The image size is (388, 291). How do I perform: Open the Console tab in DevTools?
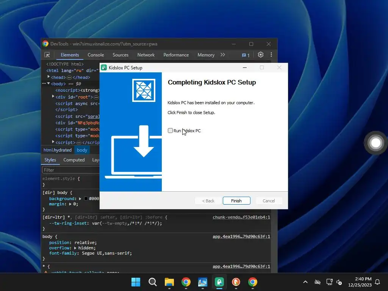point(96,55)
